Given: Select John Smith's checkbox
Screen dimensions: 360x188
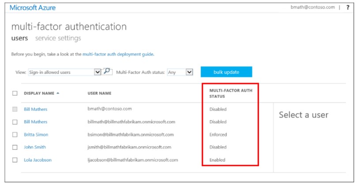Looking at the screenshot, I should tap(15, 147).
